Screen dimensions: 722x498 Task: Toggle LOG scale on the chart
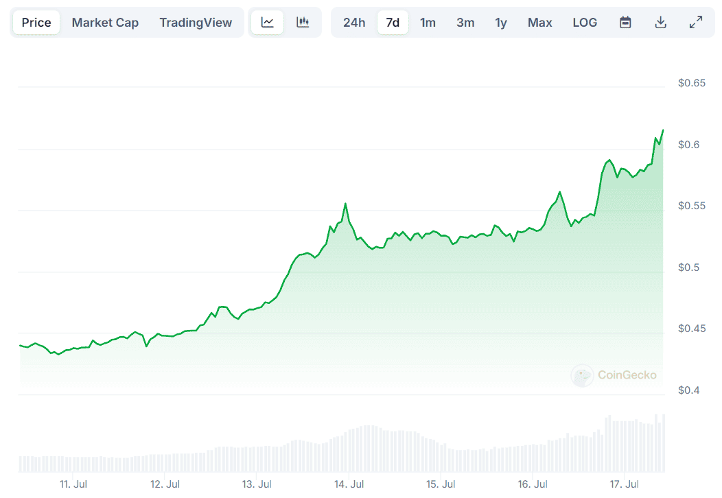(585, 23)
